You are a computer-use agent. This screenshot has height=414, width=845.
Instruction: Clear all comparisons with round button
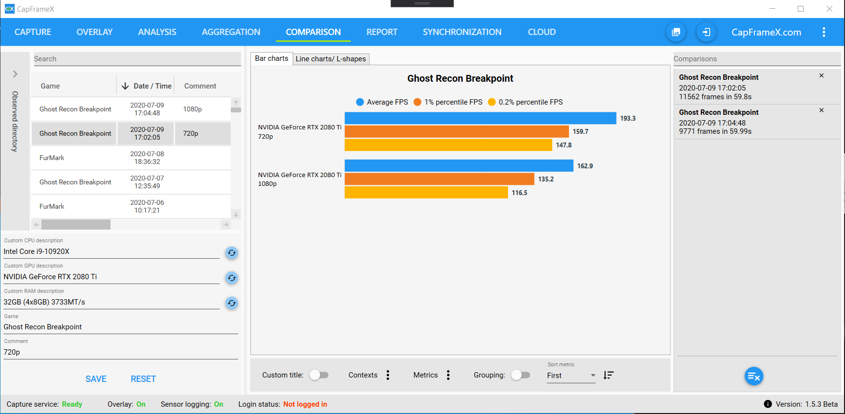[753, 376]
